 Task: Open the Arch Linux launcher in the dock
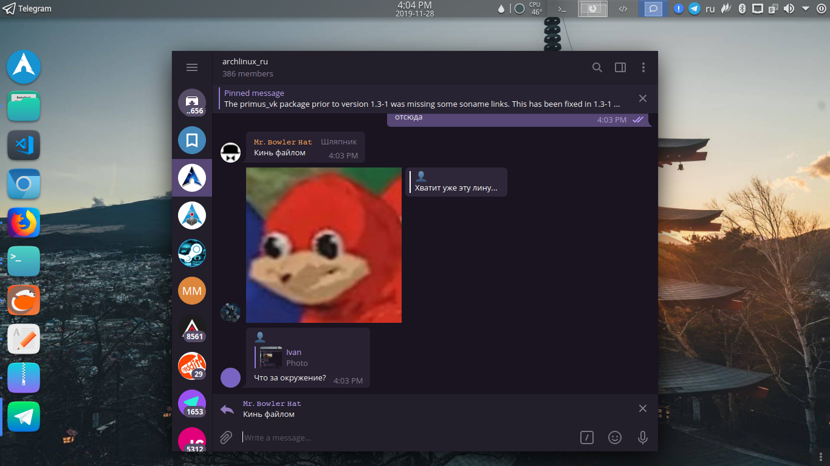[24, 67]
